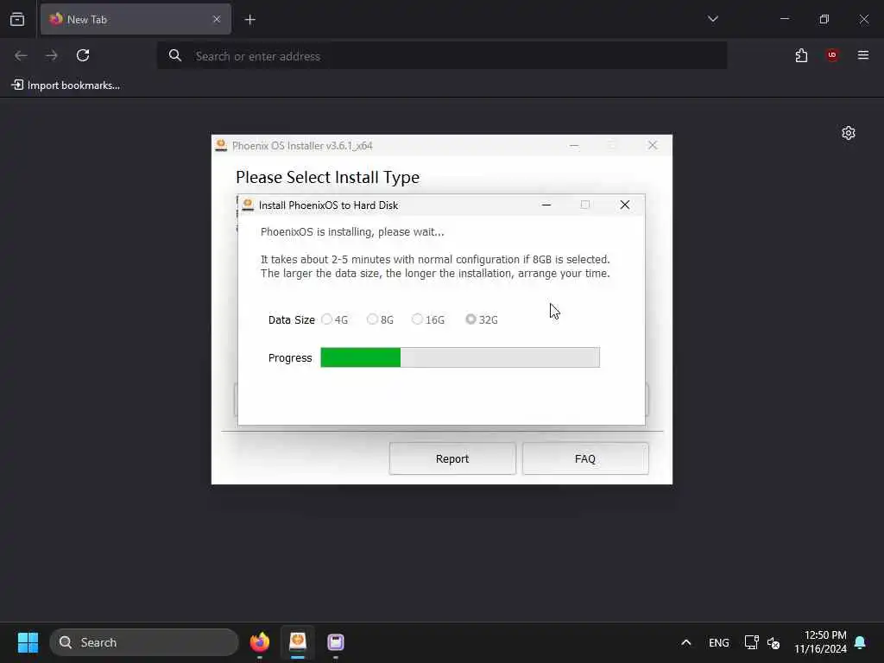Close the Install PhoenixOS to Hard Disk dialog

pyautogui.click(x=625, y=205)
